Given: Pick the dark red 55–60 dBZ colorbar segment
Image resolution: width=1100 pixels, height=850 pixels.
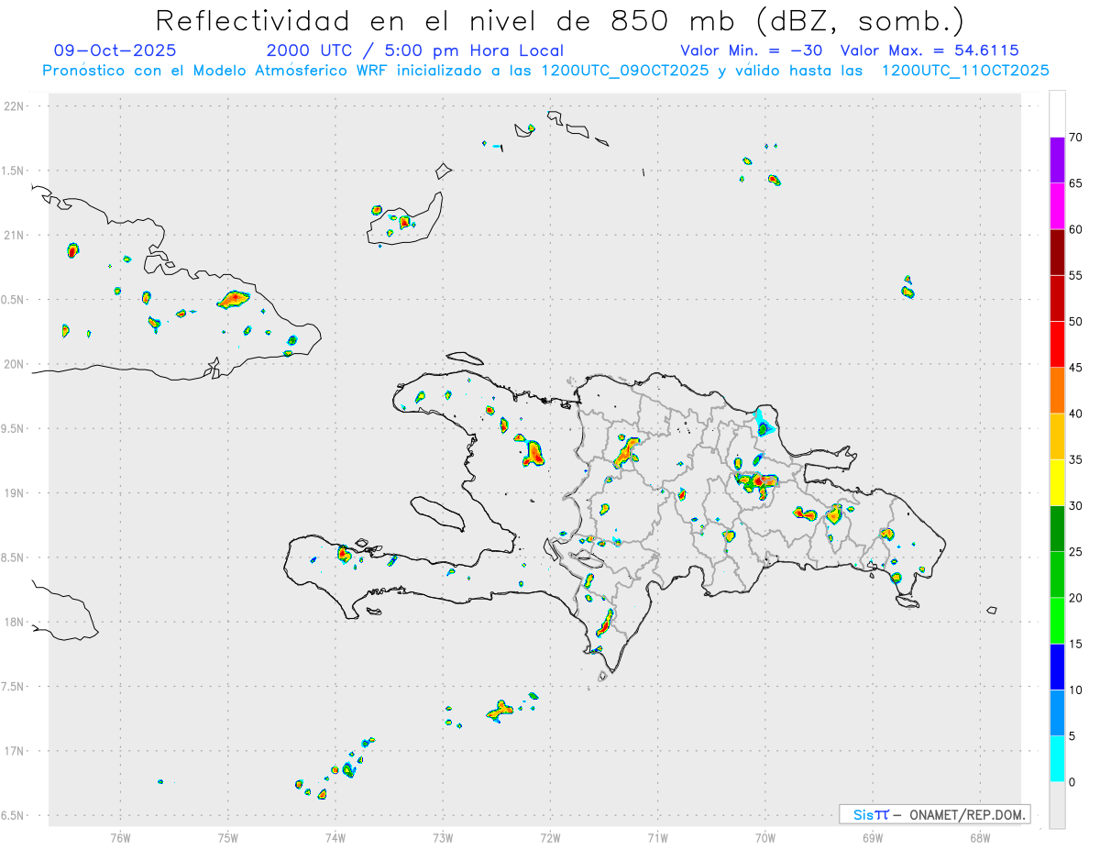Looking at the screenshot, I should point(1057,252).
